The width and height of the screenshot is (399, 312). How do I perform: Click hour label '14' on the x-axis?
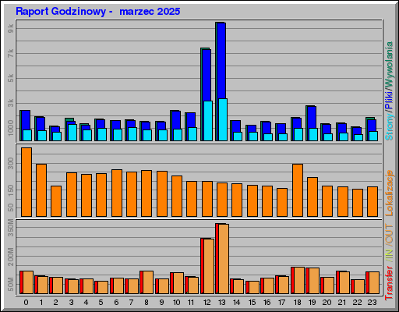pyautogui.click(x=236, y=303)
